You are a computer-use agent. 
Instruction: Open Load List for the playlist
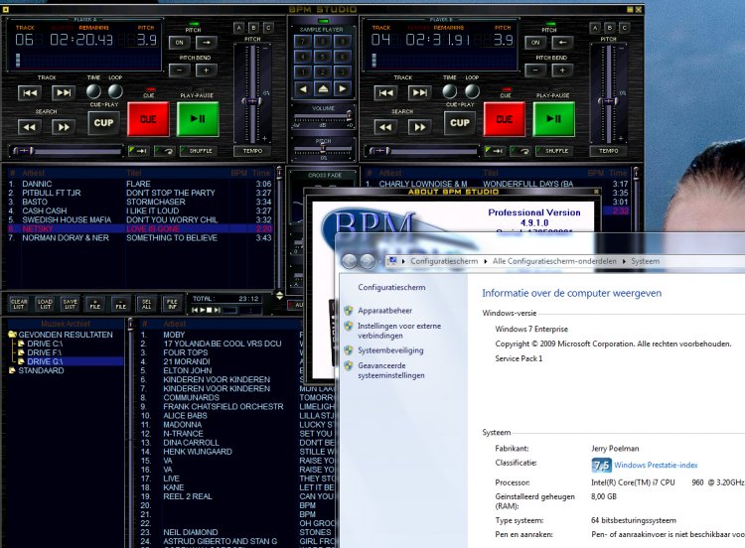pos(45,304)
